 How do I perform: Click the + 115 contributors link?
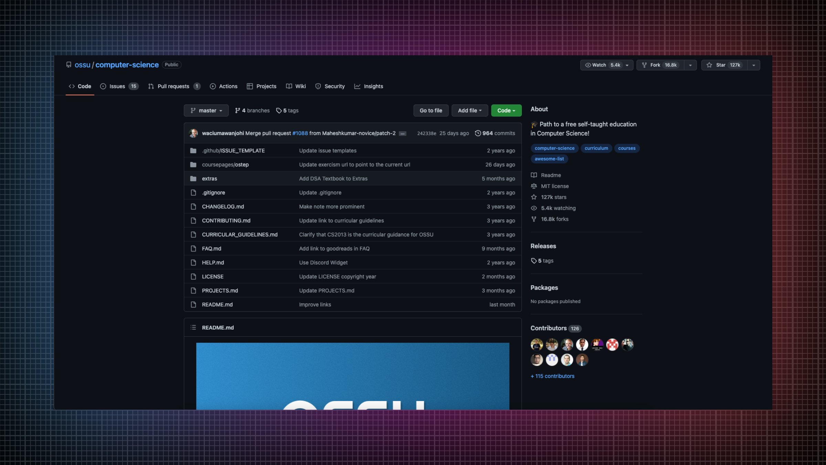[552, 376]
